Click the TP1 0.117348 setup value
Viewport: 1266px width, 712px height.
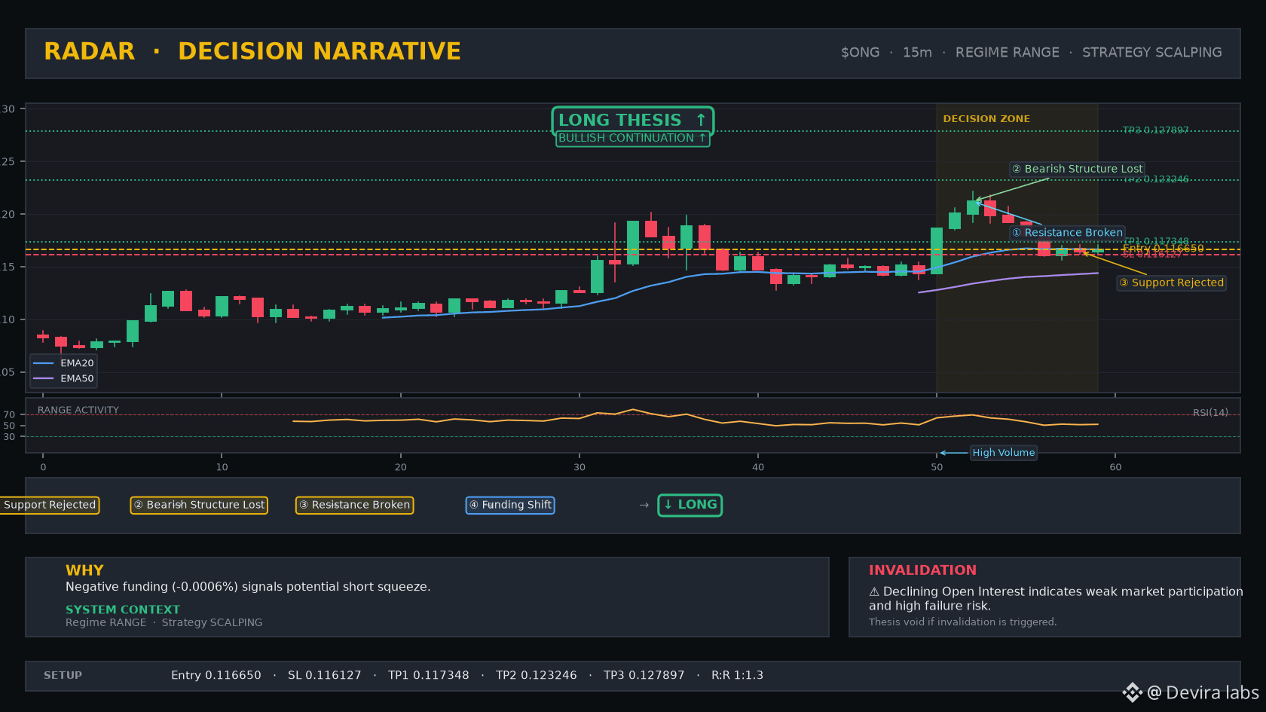[429, 676]
